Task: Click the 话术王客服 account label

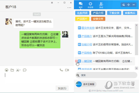Action: pyautogui.click(x=89, y=84)
